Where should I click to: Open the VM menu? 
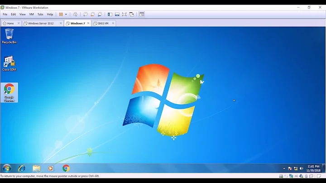(31, 14)
